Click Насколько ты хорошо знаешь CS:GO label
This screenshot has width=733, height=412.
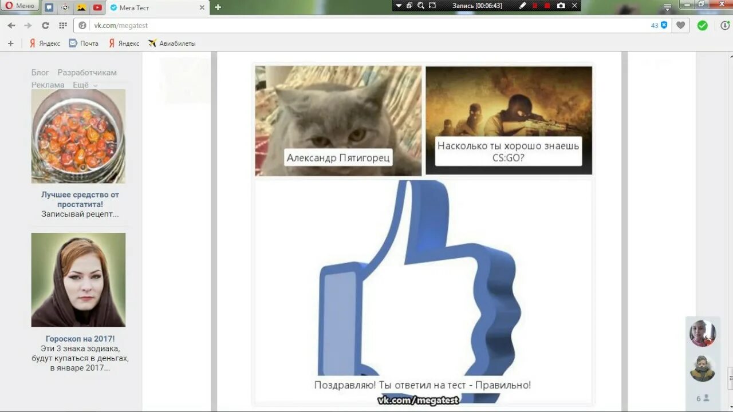click(x=509, y=151)
